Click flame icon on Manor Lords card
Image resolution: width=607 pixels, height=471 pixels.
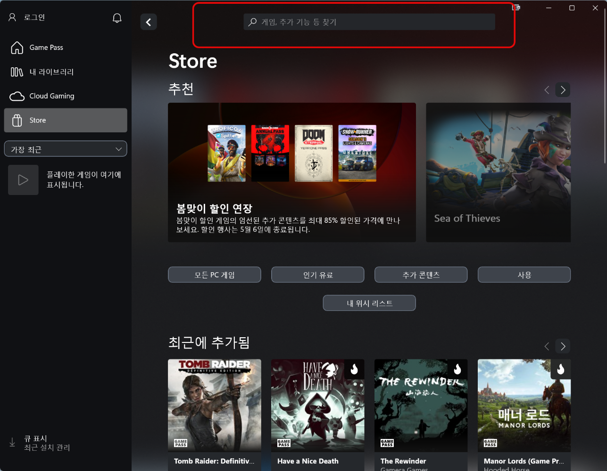point(561,369)
